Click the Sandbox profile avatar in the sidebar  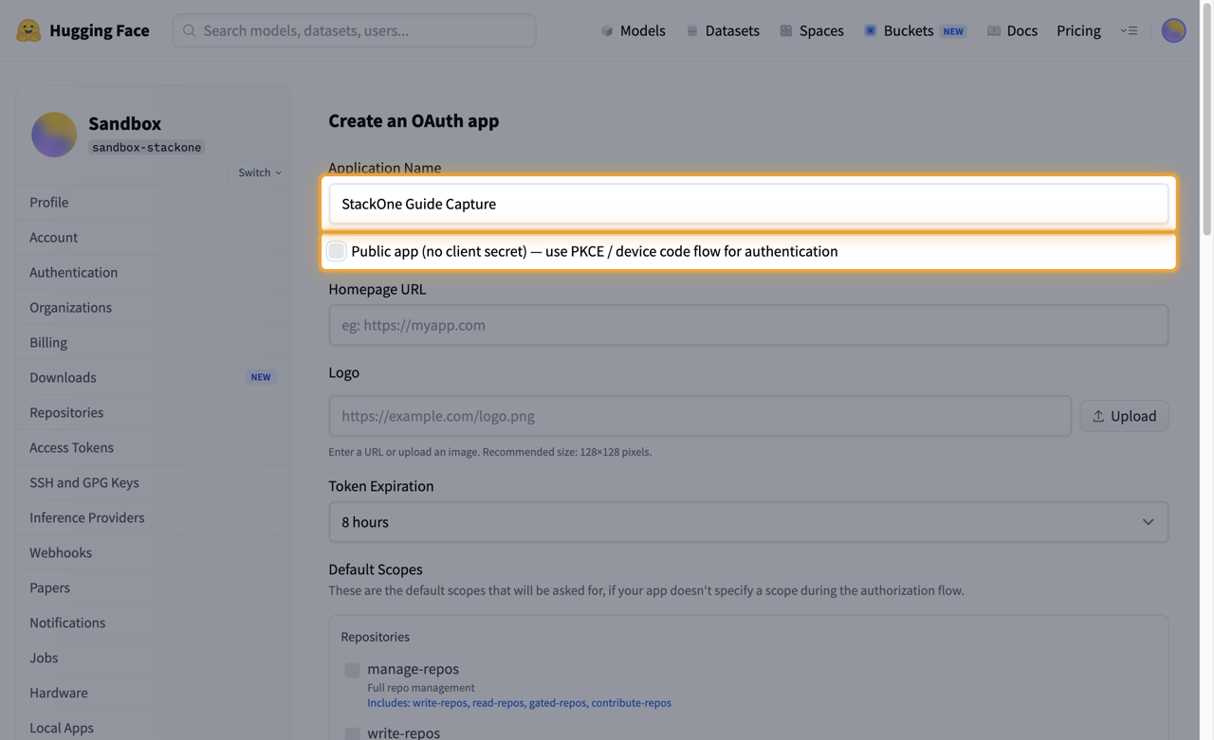(x=54, y=134)
